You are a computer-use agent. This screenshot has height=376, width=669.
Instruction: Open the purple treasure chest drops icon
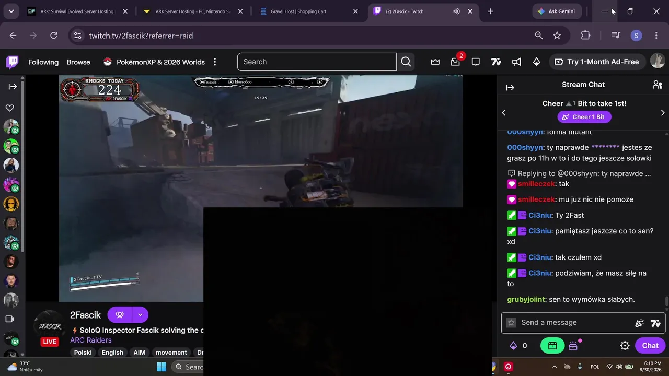click(574, 345)
